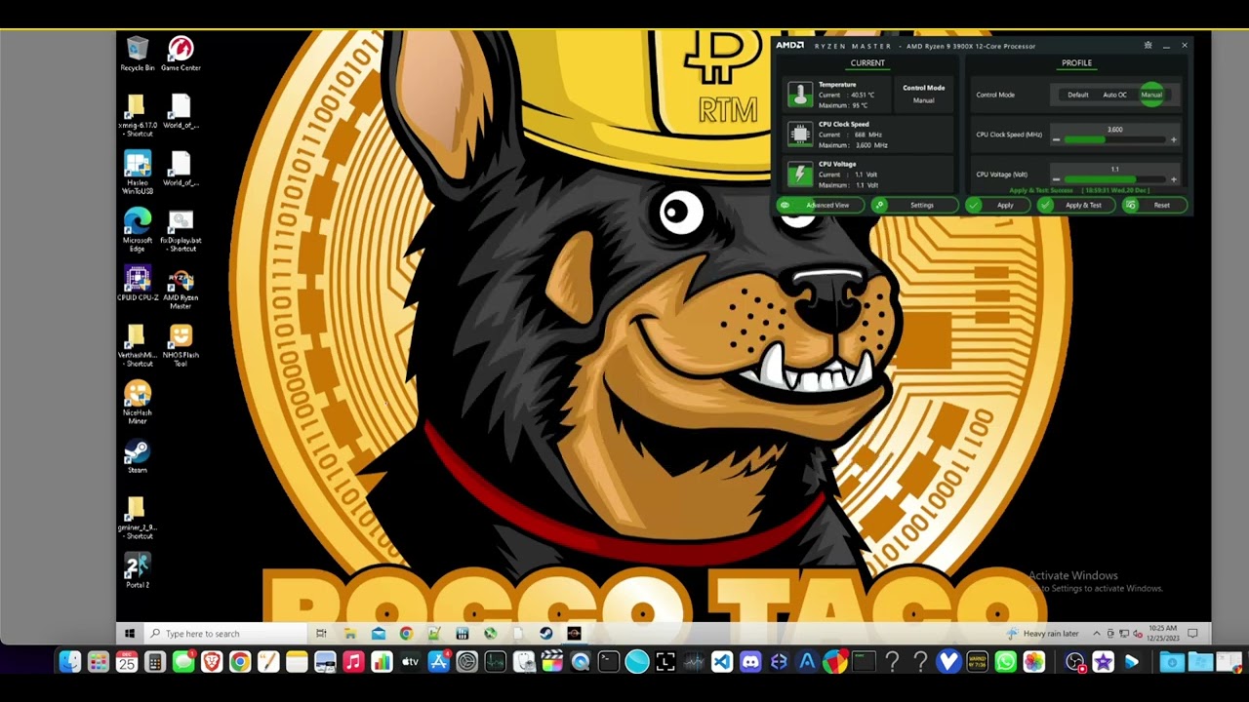
Task: Click the bug report icon in Ryzen Master
Action: [x=1148, y=45]
